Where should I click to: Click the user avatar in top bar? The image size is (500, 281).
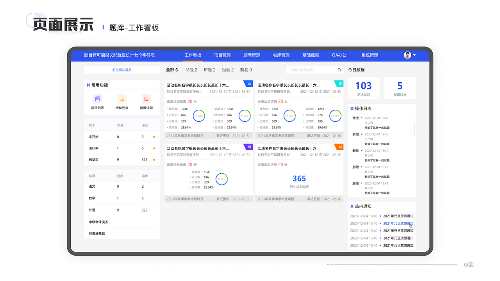[x=407, y=55]
